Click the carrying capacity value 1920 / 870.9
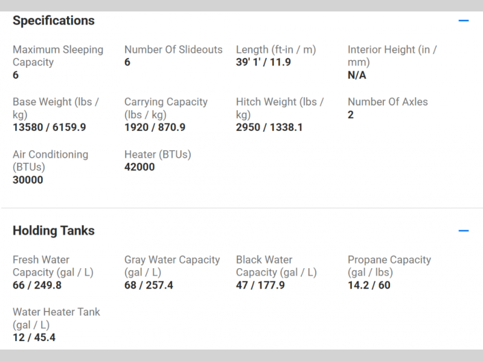The image size is (483, 361). tap(155, 127)
